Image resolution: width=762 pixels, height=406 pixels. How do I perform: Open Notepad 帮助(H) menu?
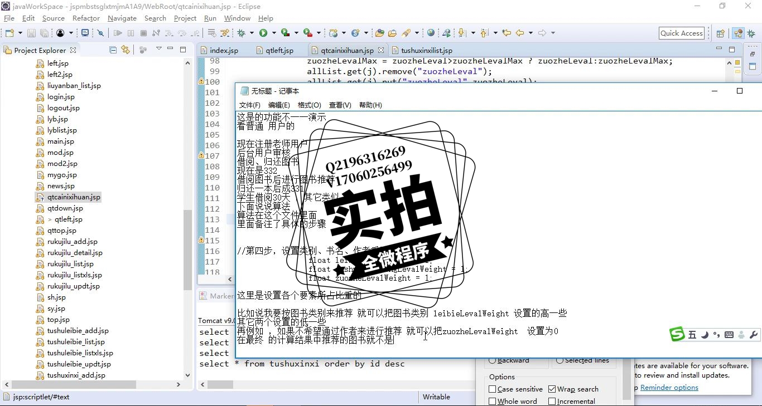point(370,105)
